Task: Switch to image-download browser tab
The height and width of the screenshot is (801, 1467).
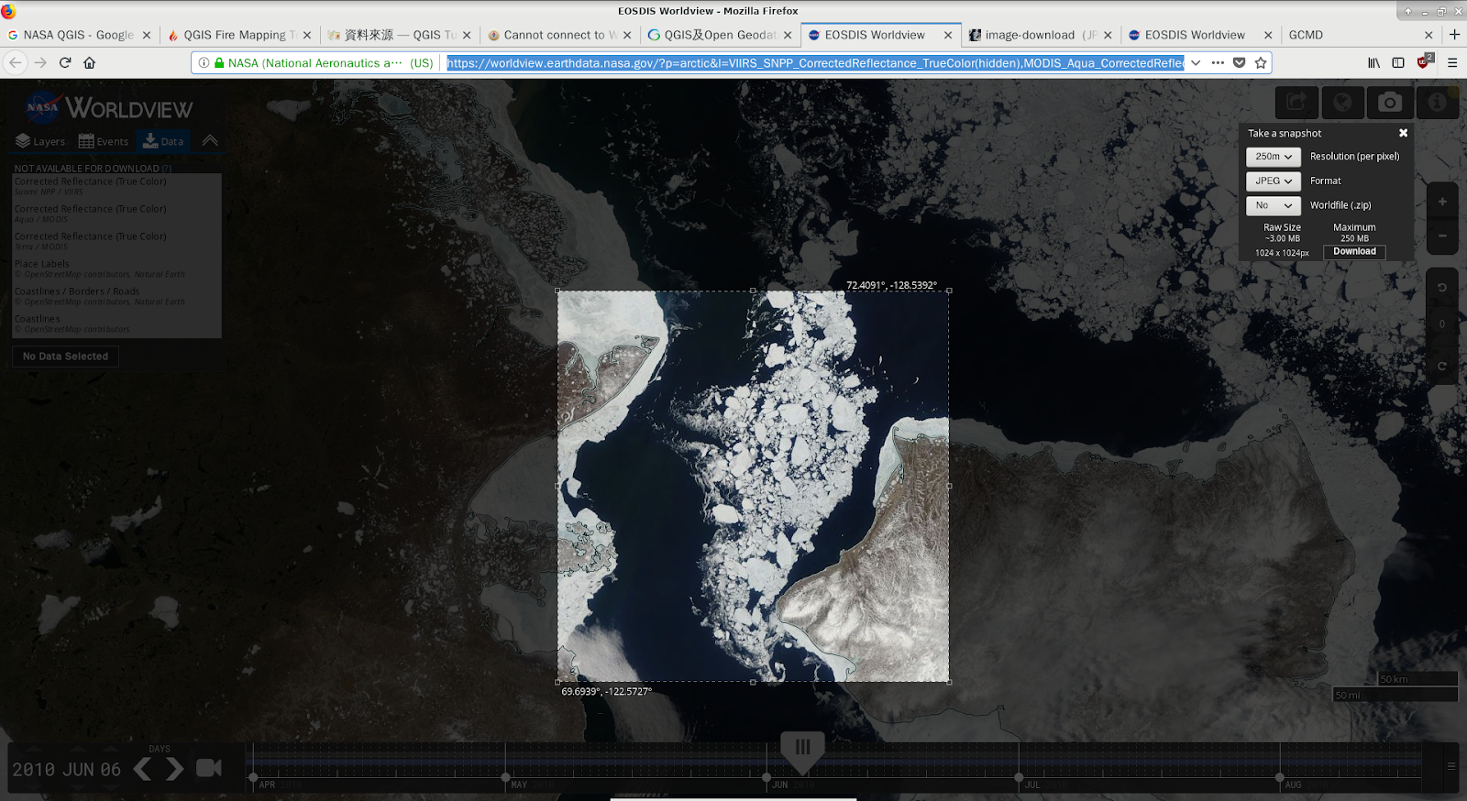Action: click(1041, 35)
